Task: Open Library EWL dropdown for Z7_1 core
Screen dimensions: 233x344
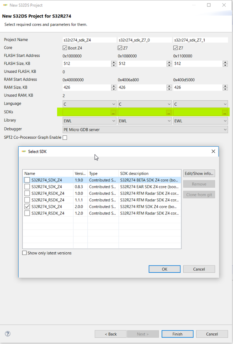Action: pyautogui.click(x=201, y=121)
